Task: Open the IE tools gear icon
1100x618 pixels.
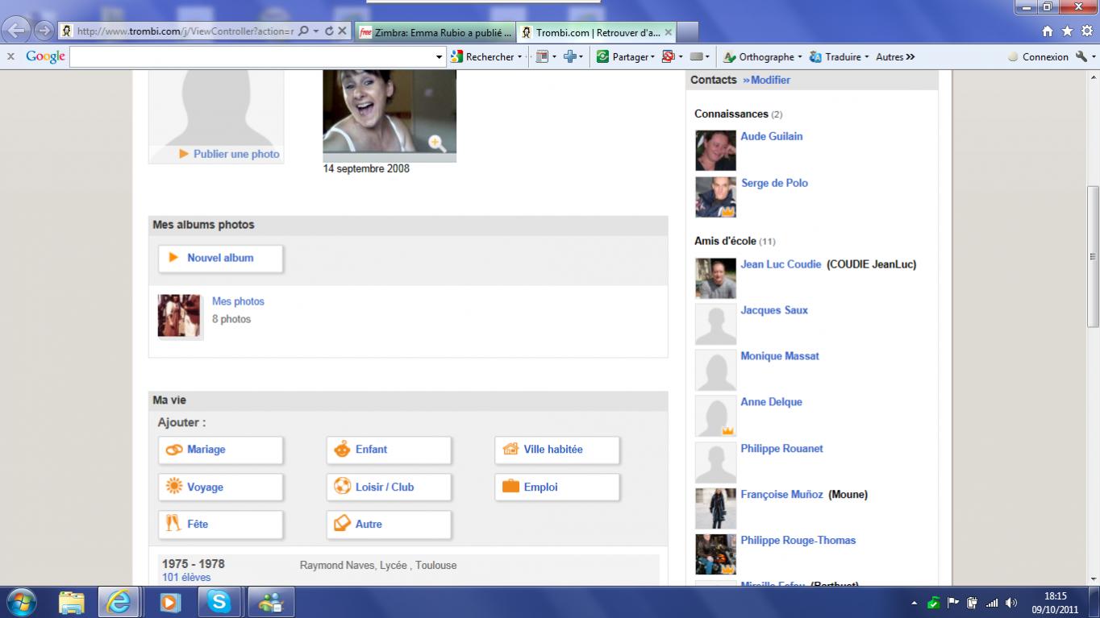Action: point(1086,31)
